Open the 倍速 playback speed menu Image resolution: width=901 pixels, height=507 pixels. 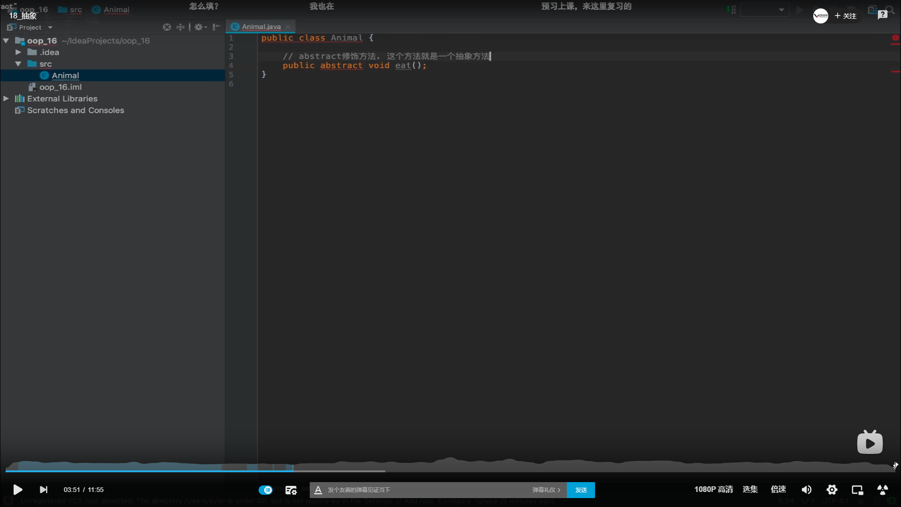[x=778, y=489]
